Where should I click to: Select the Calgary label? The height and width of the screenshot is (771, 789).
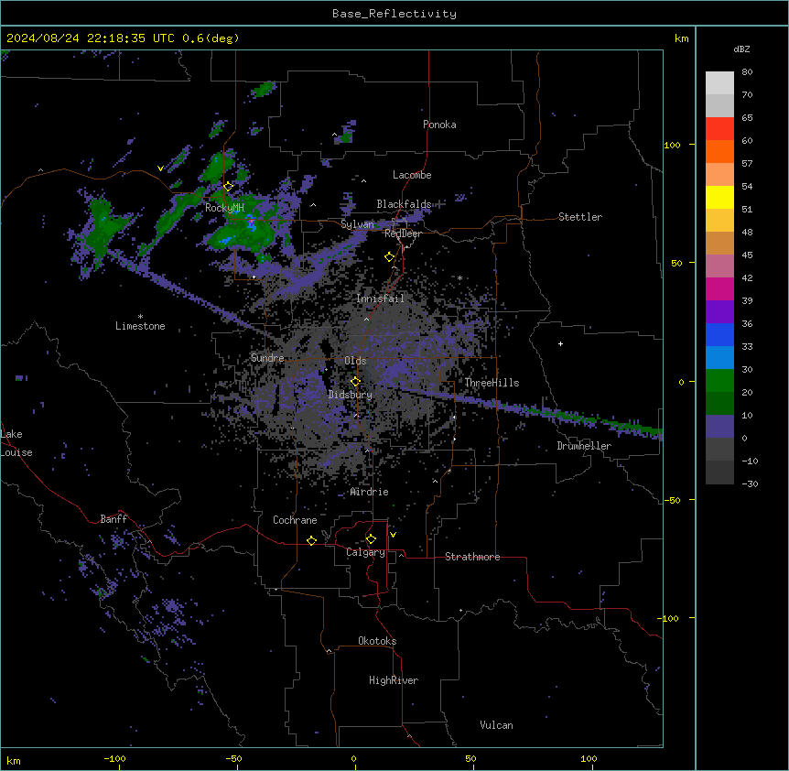click(x=366, y=552)
